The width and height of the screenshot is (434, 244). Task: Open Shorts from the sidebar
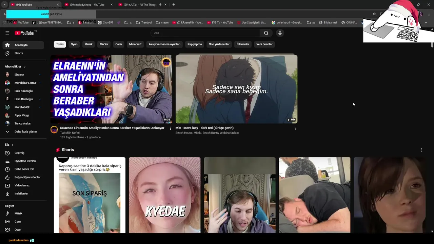point(23,53)
